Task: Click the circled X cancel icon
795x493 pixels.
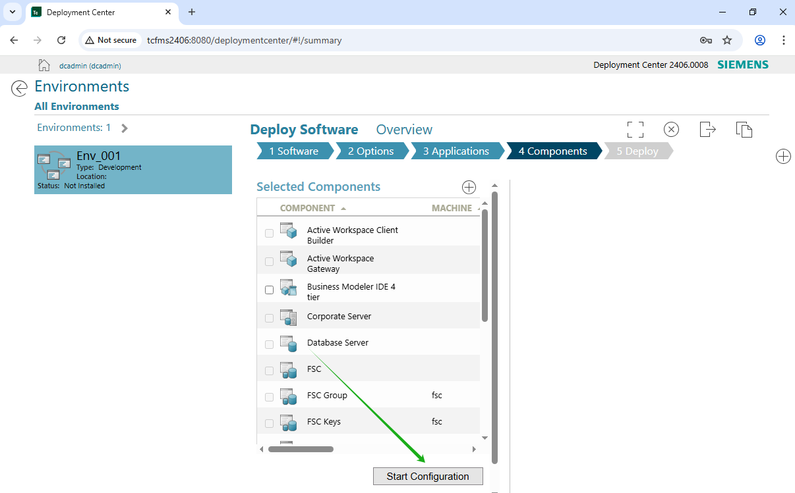Action: click(671, 129)
